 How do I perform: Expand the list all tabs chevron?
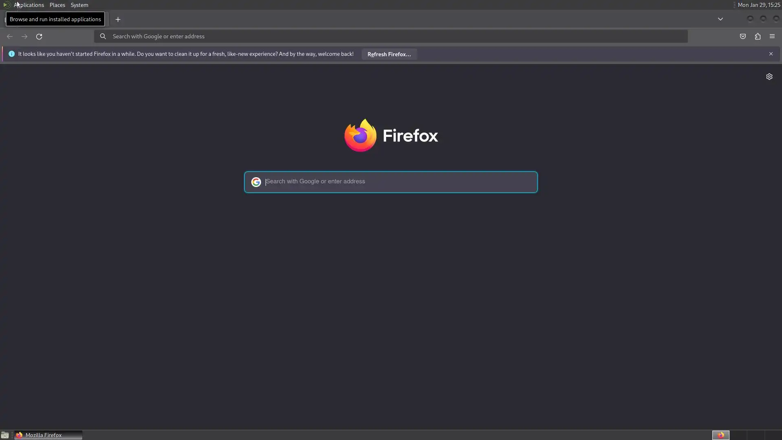720,19
